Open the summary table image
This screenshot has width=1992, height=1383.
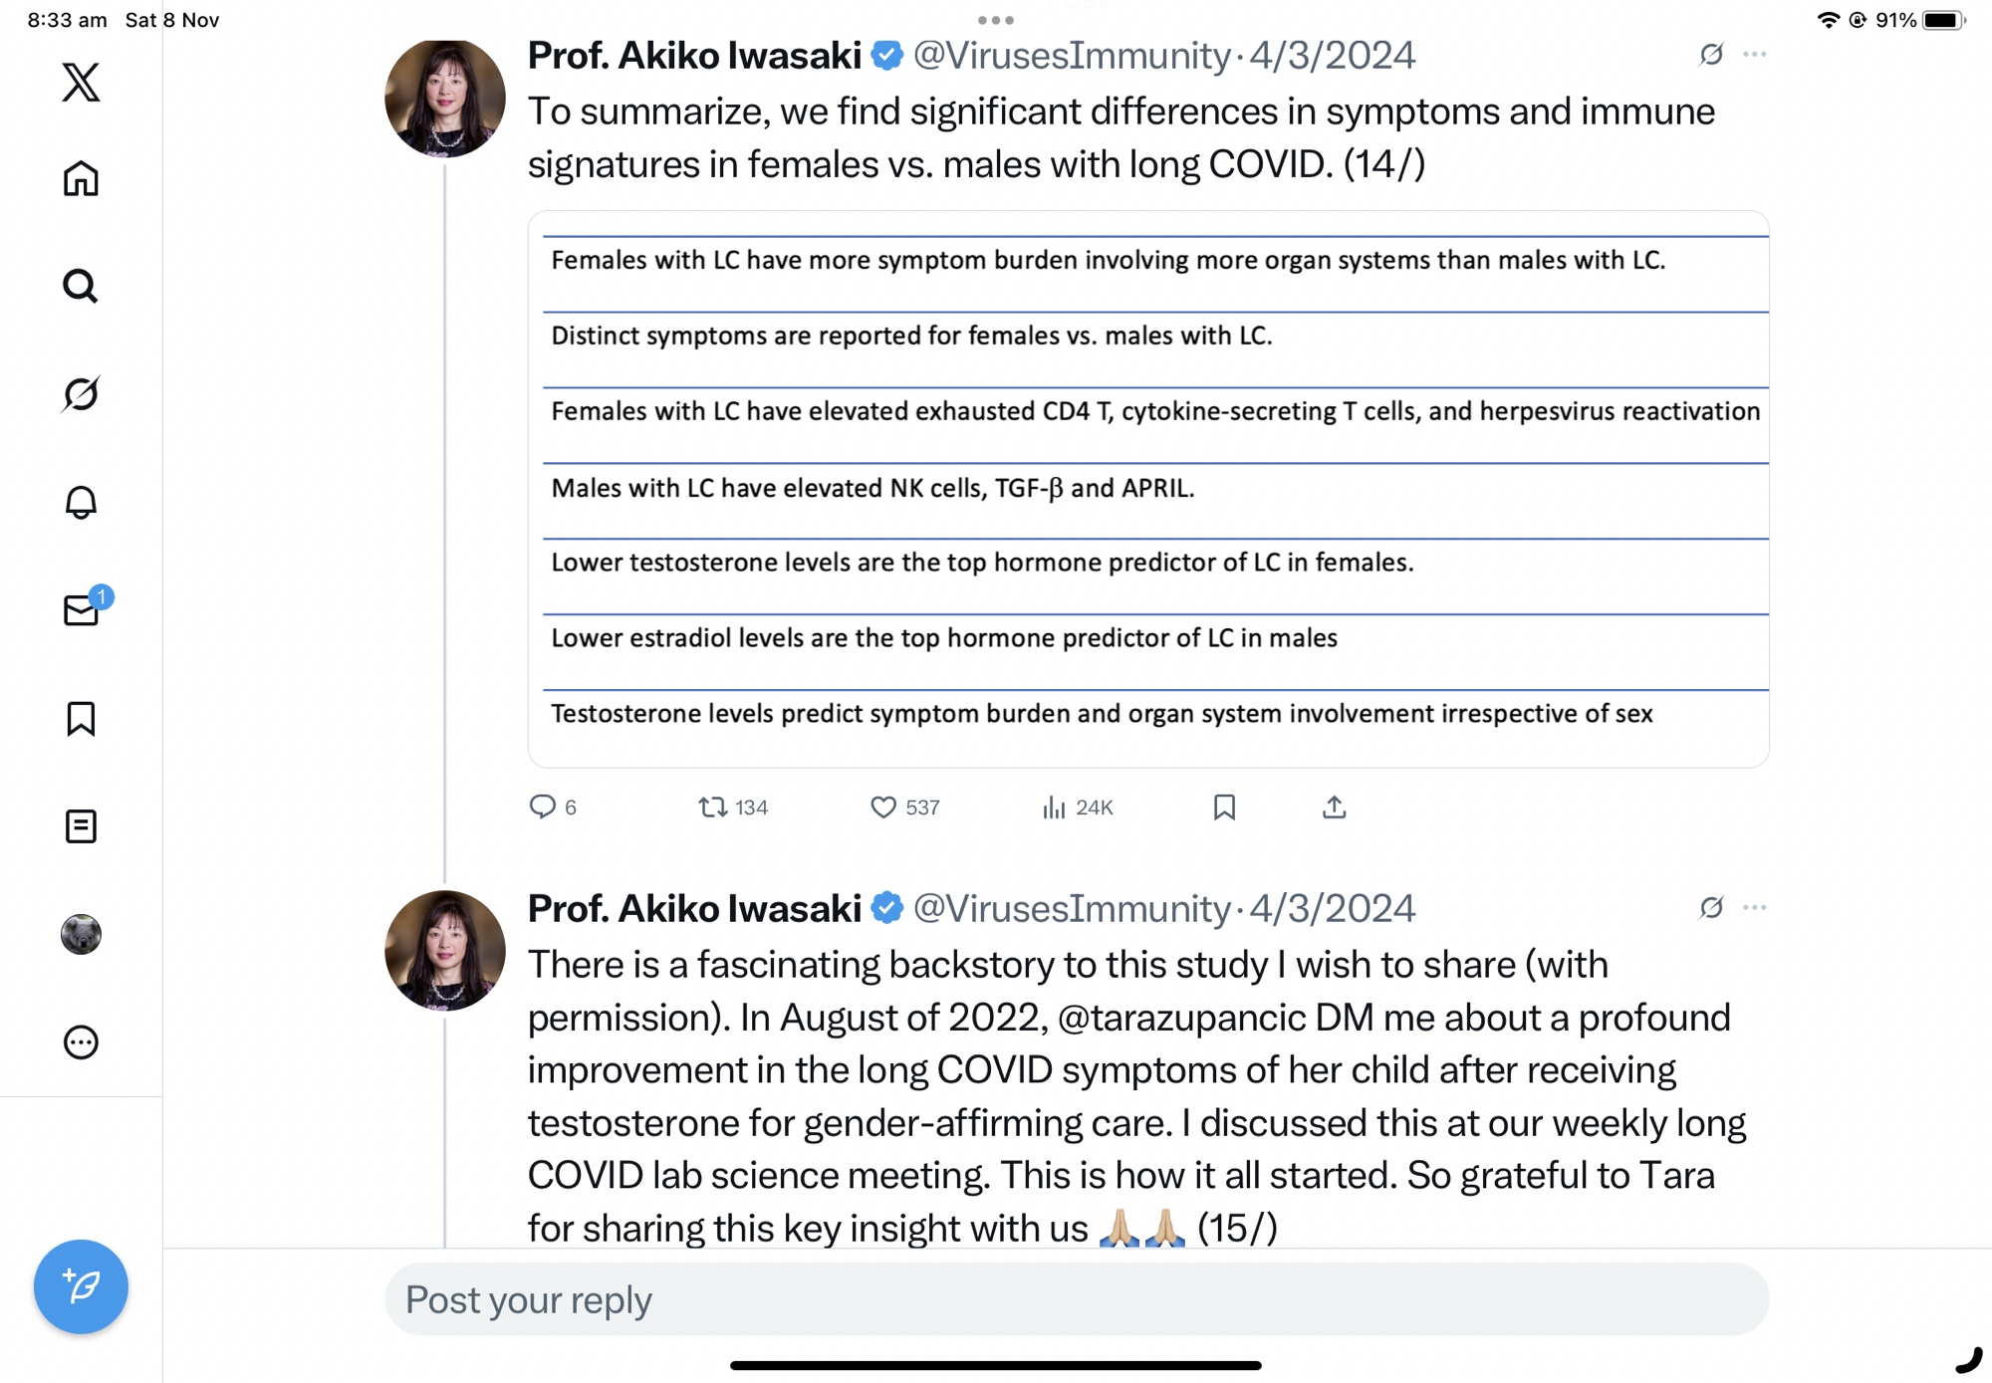(x=1147, y=488)
